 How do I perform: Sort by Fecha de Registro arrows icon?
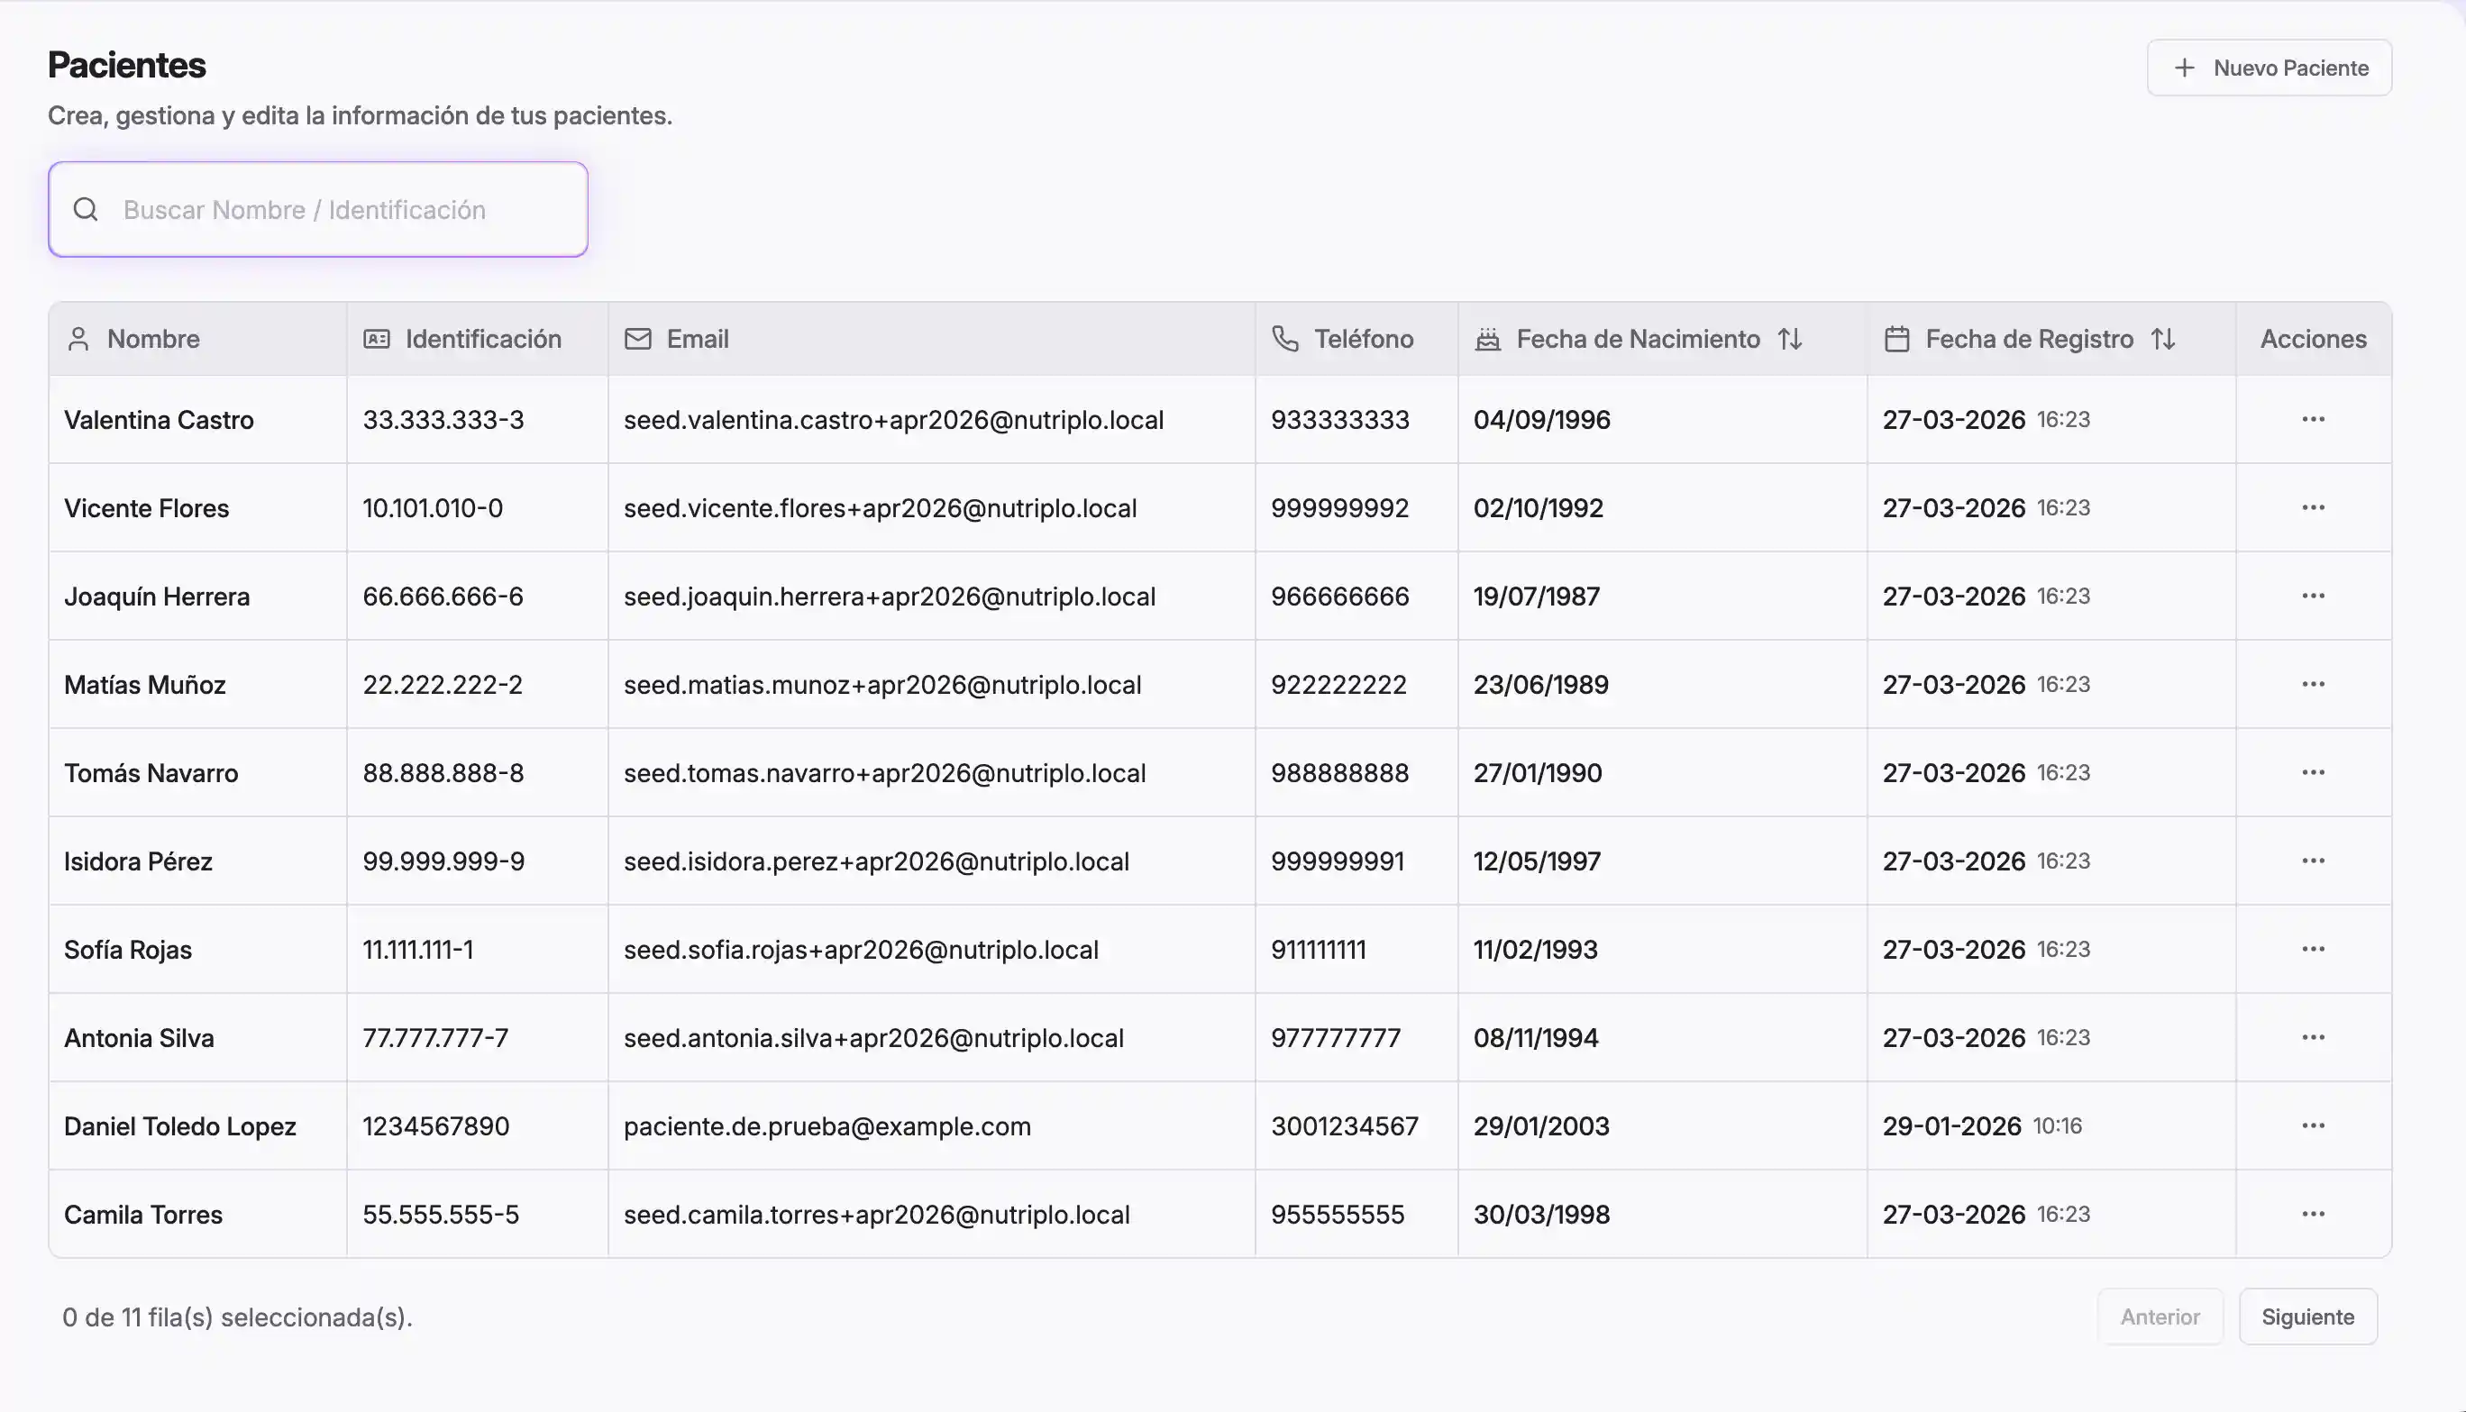coord(2162,339)
